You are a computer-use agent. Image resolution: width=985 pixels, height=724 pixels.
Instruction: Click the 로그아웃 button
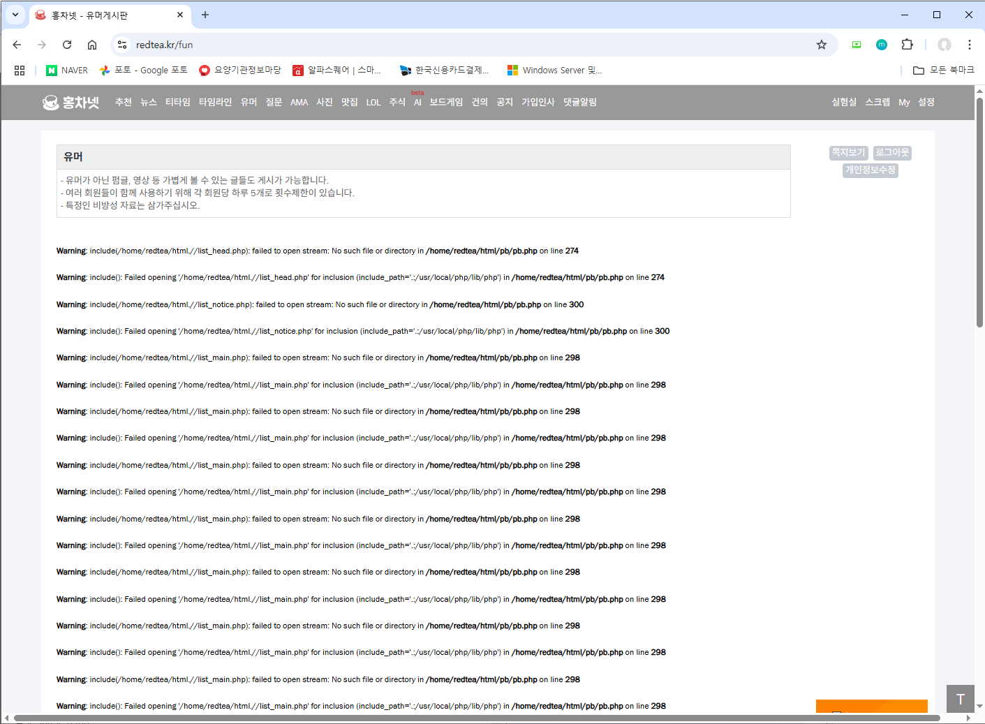pos(892,152)
